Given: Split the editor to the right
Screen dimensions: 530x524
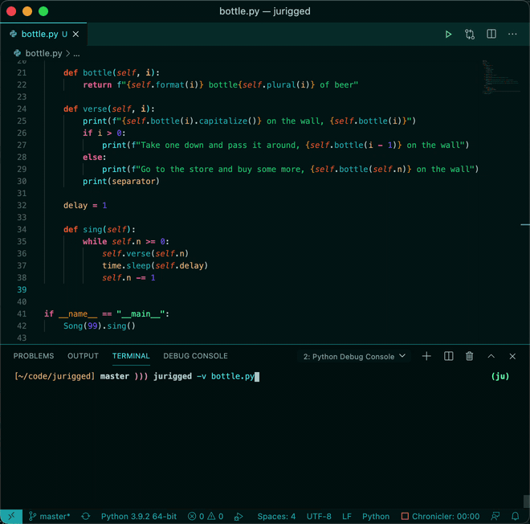Looking at the screenshot, I should point(491,35).
